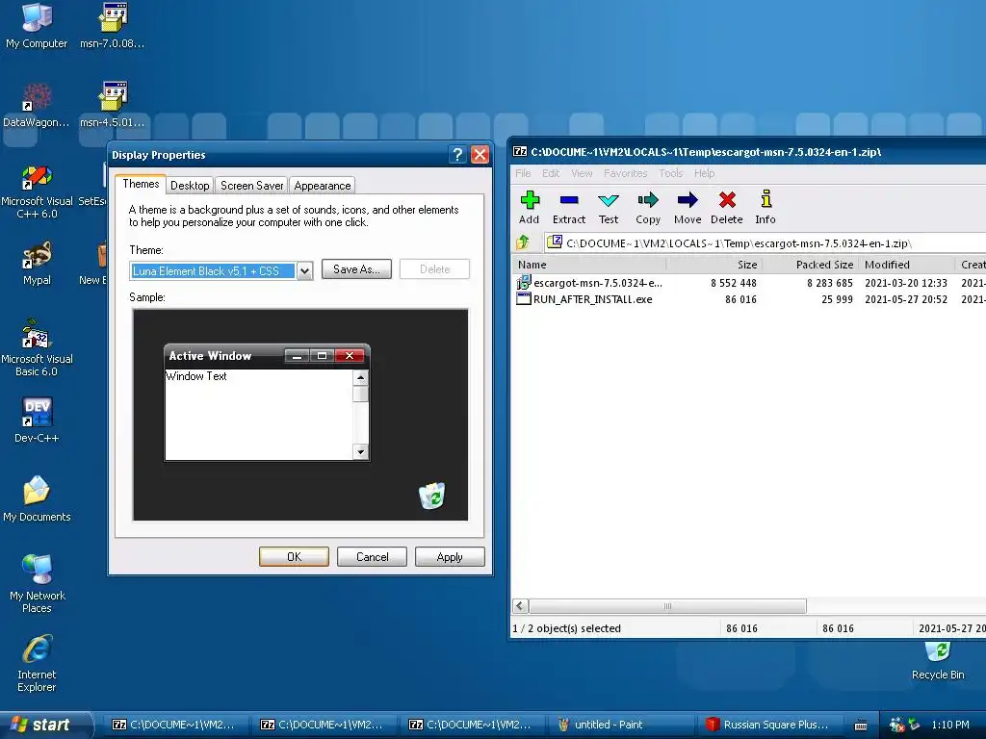Select RUN_AFTER_INSTALL.exe file row

tap(748, 299)
